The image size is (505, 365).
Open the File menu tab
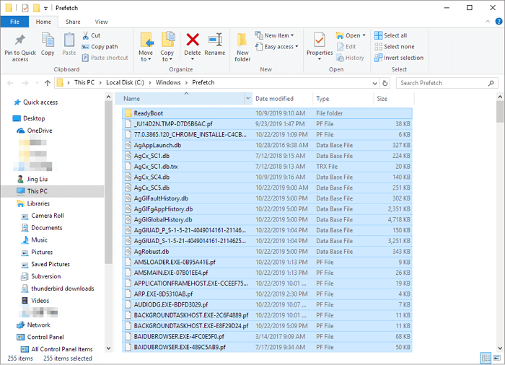pos(15,22)
